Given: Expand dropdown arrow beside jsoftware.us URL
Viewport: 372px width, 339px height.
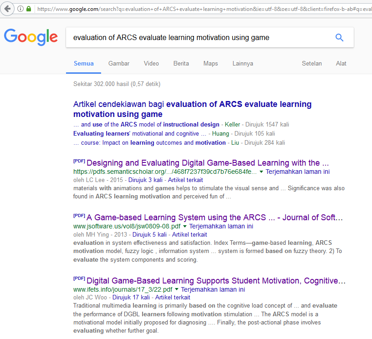Looking at the screenshot, I should tap(185, 226).
